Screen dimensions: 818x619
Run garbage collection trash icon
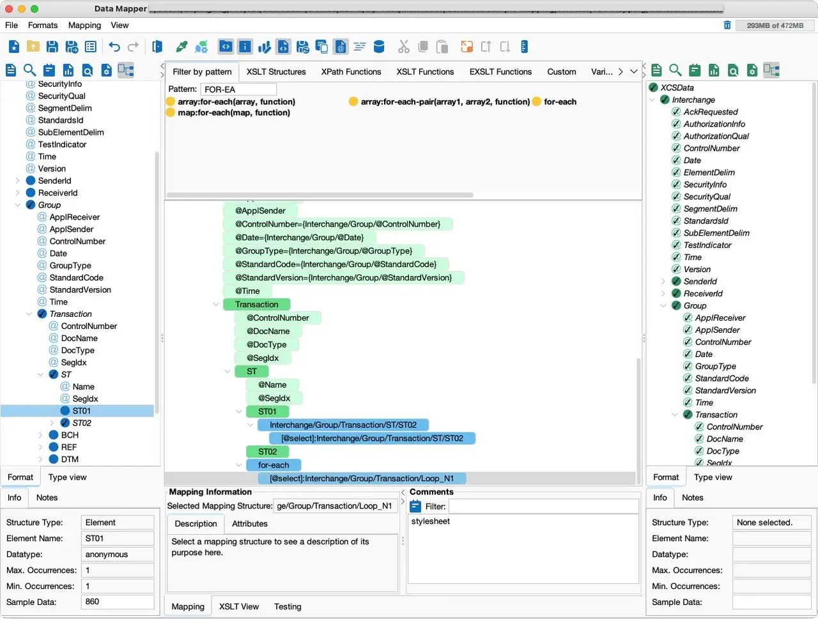tap(727, 25)
